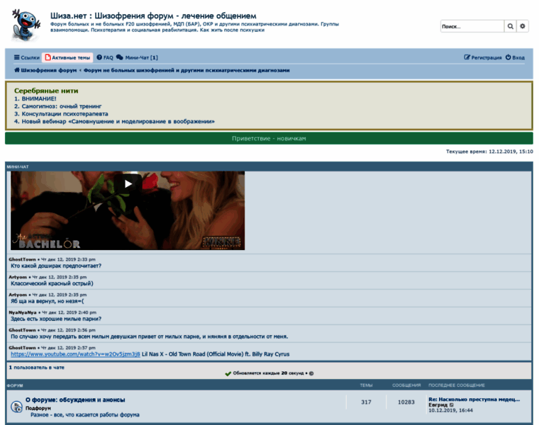Open advanced search gear icon
The height and width of the screenshot is (425, 539).
[x=523, y=26]
